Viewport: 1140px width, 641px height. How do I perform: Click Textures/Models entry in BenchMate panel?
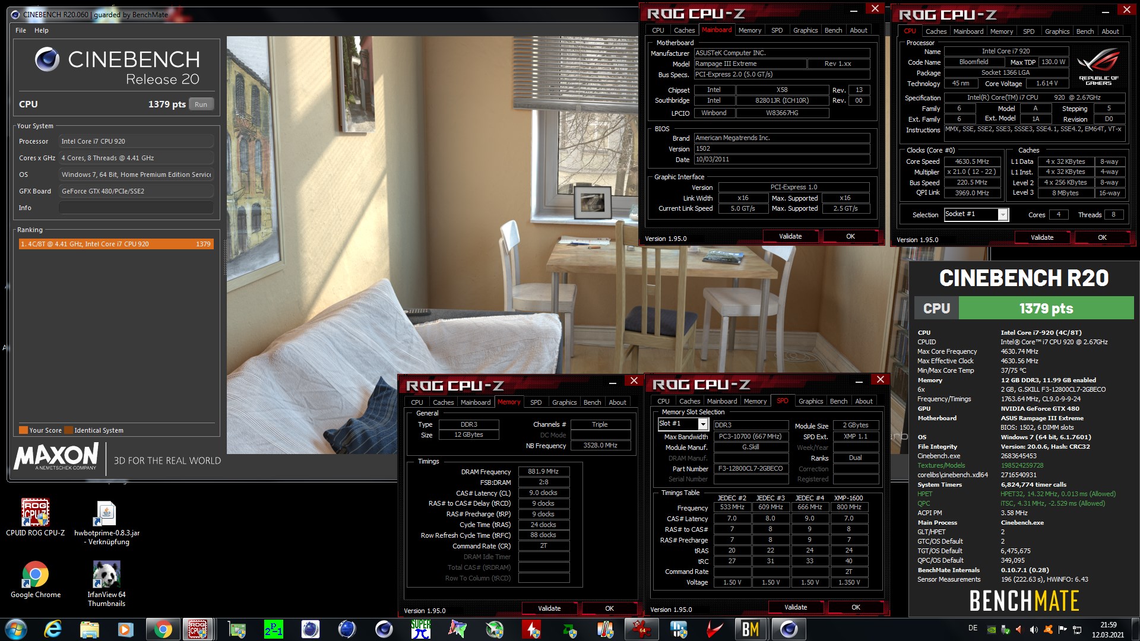[x=941, y=465]
